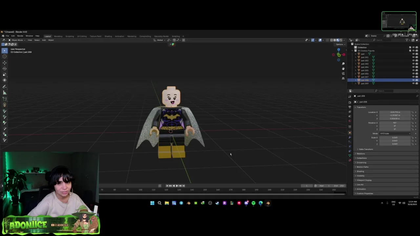Open the Tool properties tab icon
The height and width of the screenshot is (236, 420).
(x=350, y=96)
